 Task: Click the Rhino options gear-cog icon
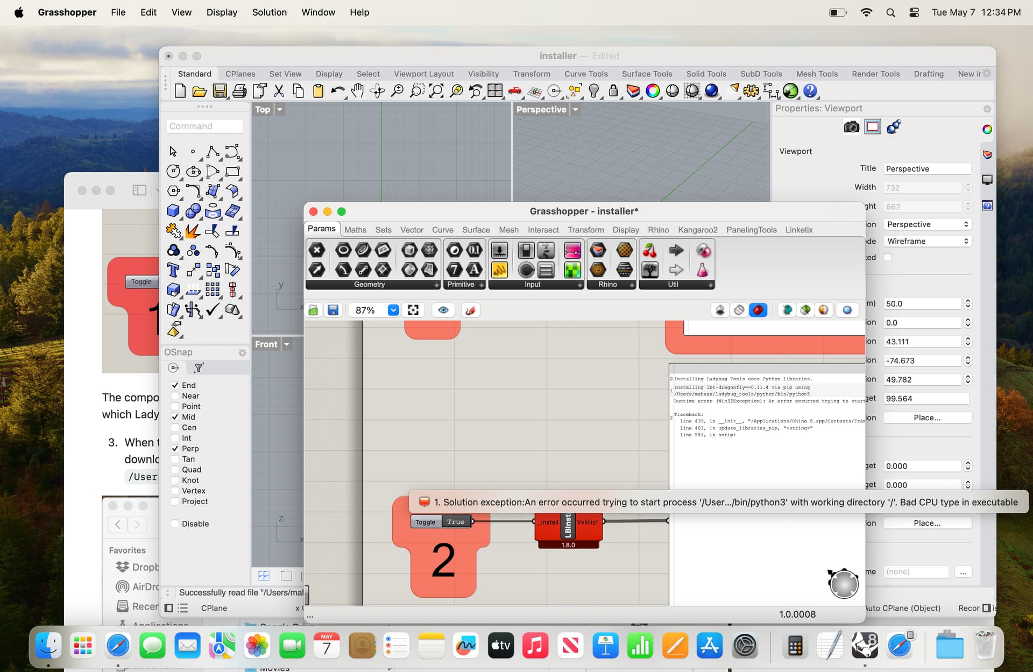pyautogui.click(x=751, y=91)
